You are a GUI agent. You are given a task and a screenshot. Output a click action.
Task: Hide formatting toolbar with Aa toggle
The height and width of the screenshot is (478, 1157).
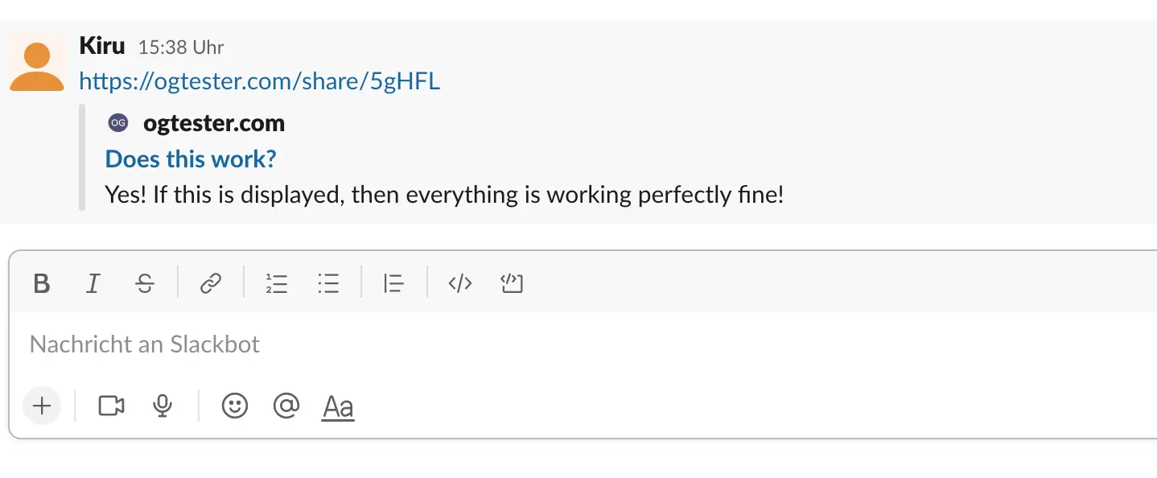pos(338,407)
